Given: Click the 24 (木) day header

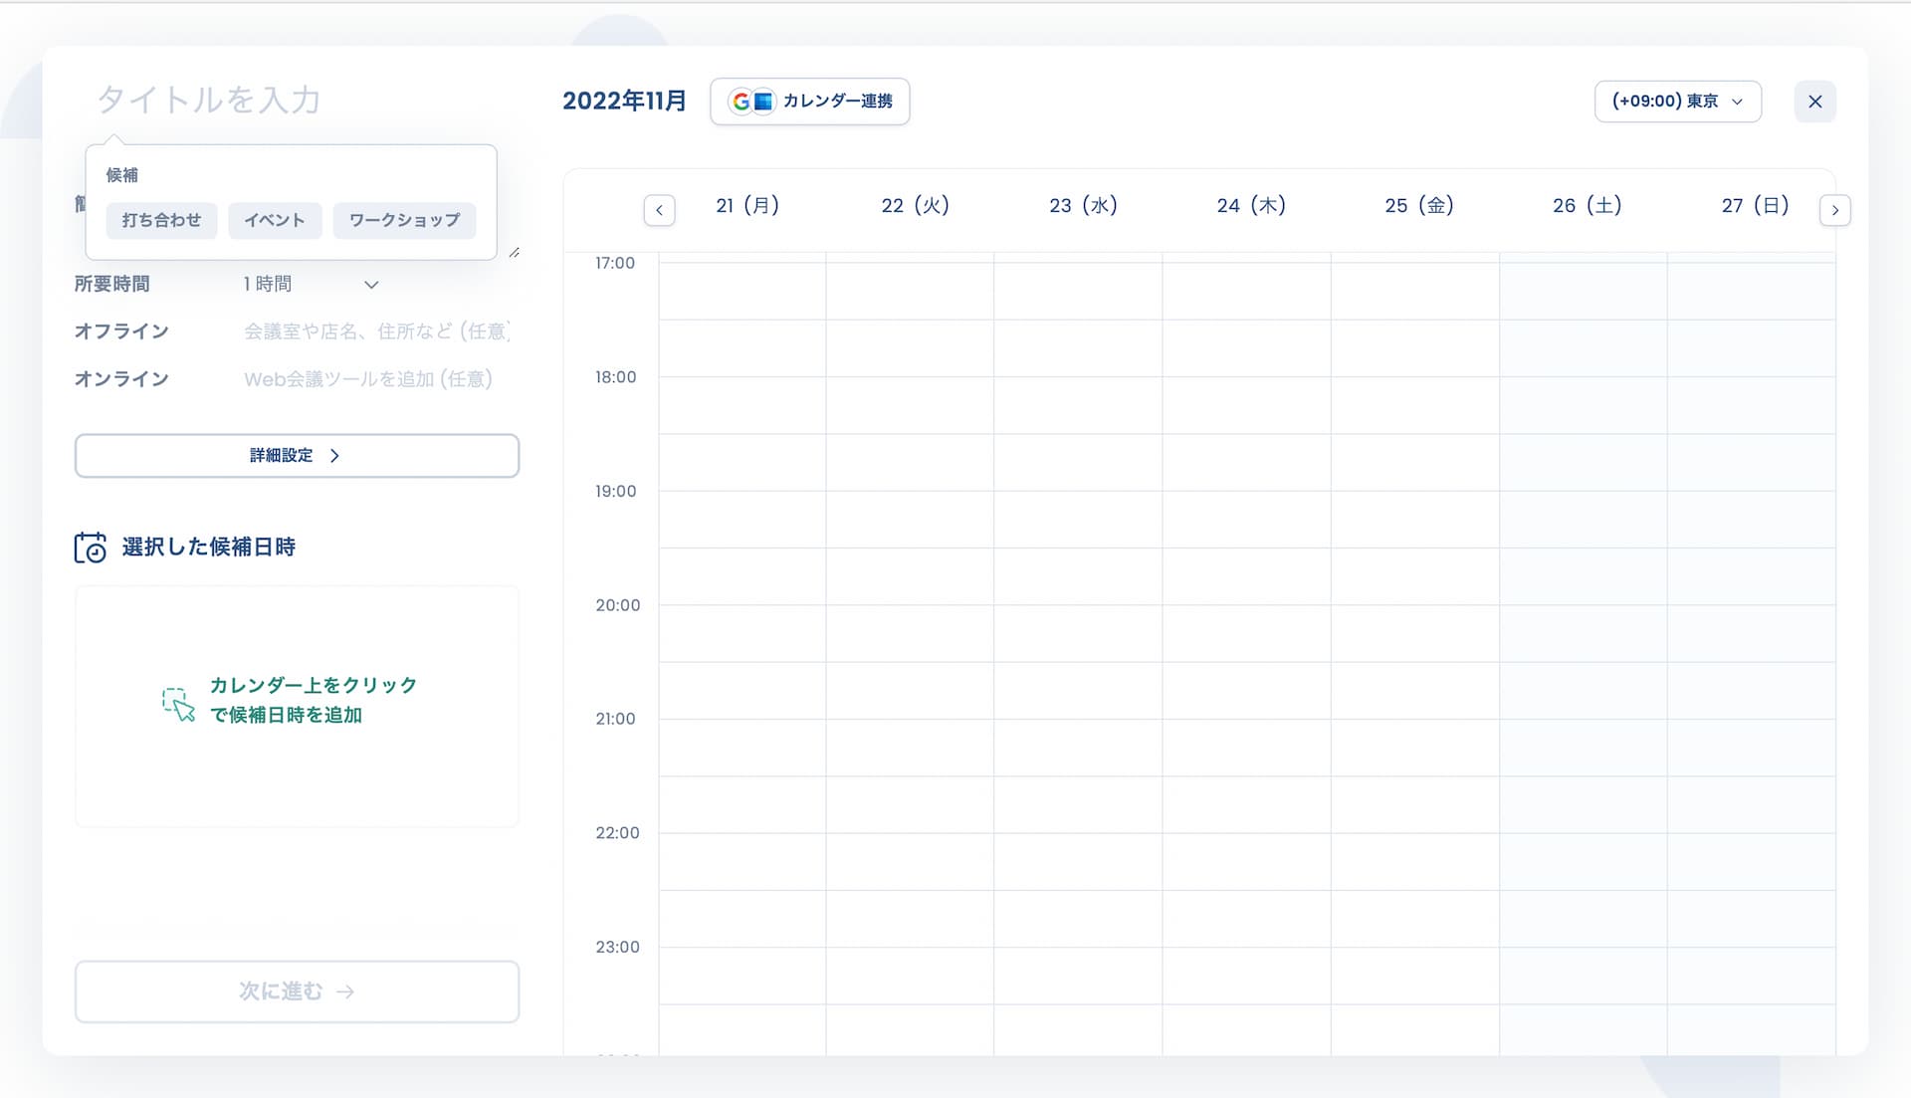Looking at the screenshot, I should [x=1251, y=206].
